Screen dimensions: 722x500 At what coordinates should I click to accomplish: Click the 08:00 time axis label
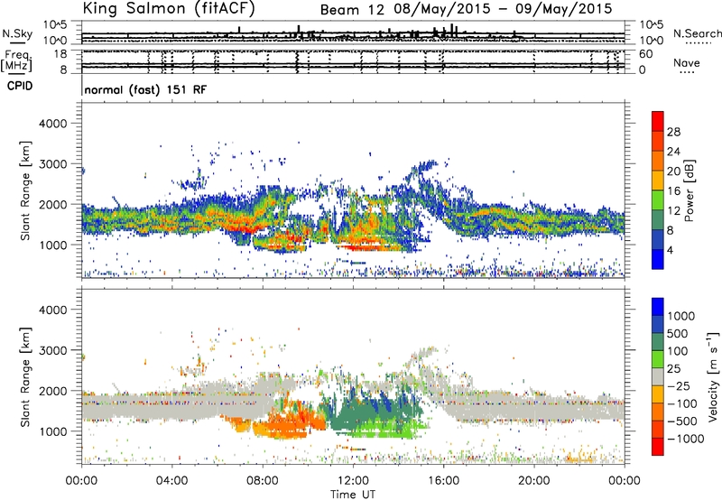pos(263,481)
